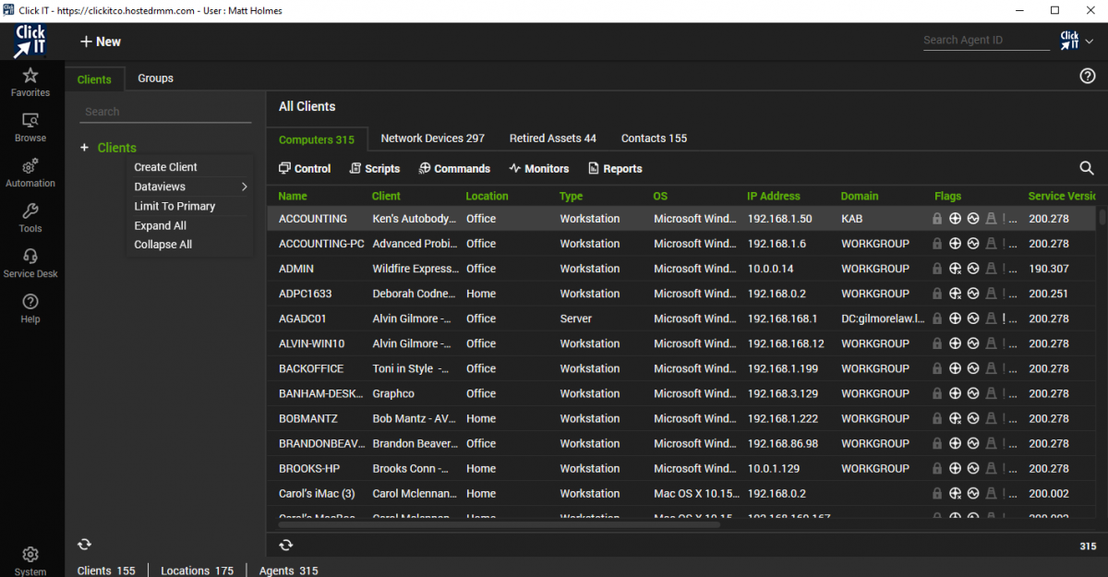Click the vertical scrollbar of the computers table
1108x577 pixels.
click(1102, 218)
